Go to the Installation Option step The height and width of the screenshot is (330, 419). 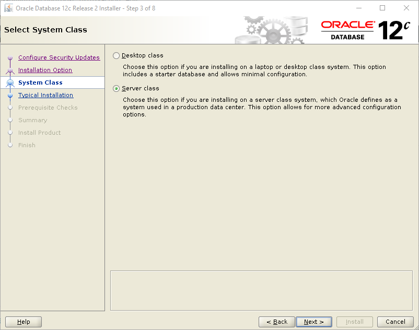point(45,70)
